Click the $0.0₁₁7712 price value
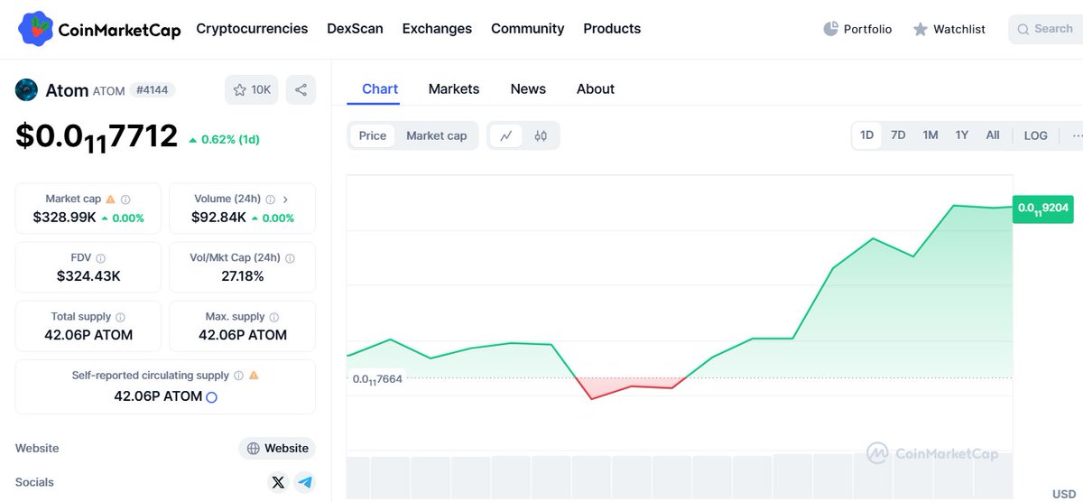 click(x=97, y=137)
